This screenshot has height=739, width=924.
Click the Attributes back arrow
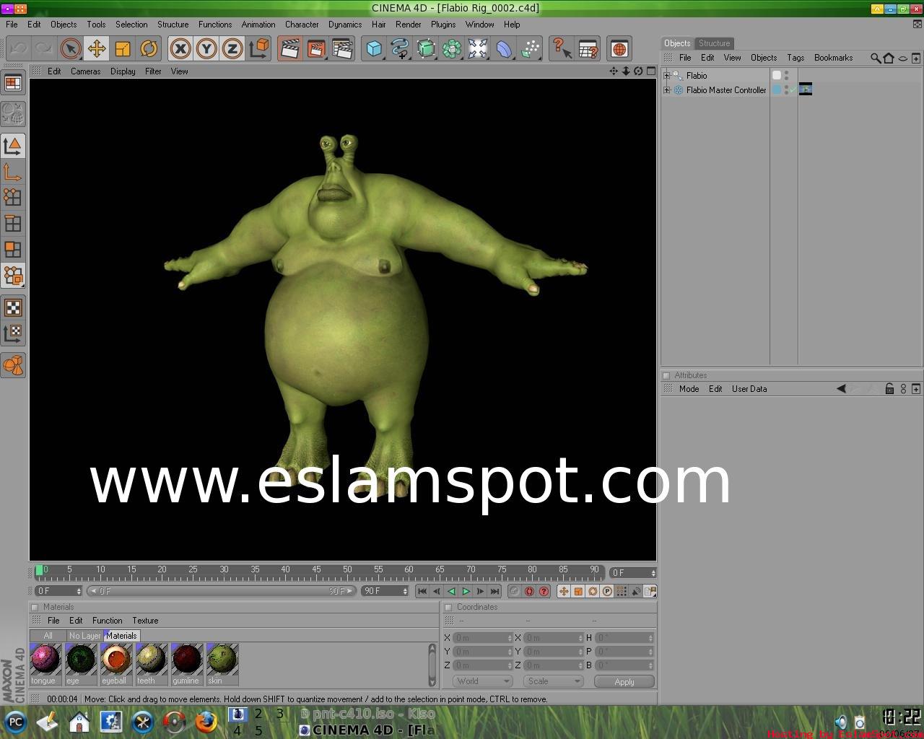[x=841, y=389]
